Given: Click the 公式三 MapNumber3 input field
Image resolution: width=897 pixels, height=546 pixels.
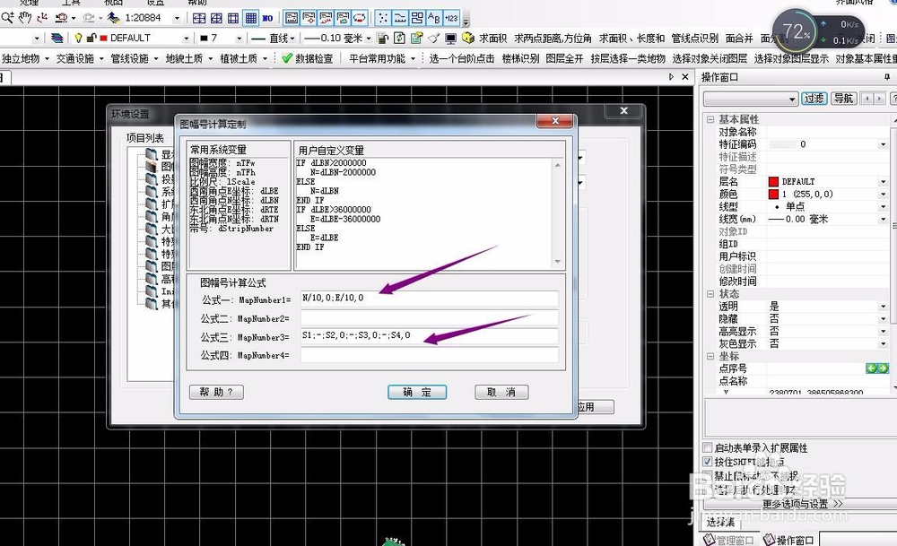Looking at the screenshot, I should (429, 336).
